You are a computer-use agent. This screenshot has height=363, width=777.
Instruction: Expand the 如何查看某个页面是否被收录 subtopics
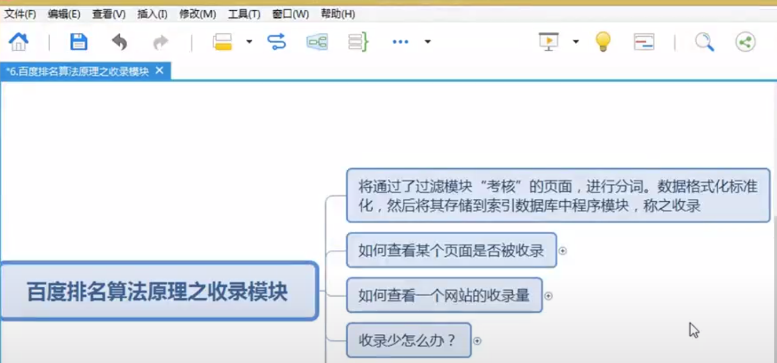coord(562,251)
